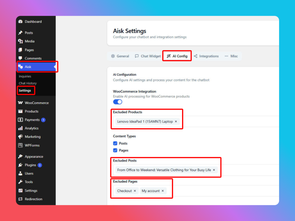This screenshot has width=295, height=221.
Task: Click the Aisk Settings heading
Action: click(129, 31)
